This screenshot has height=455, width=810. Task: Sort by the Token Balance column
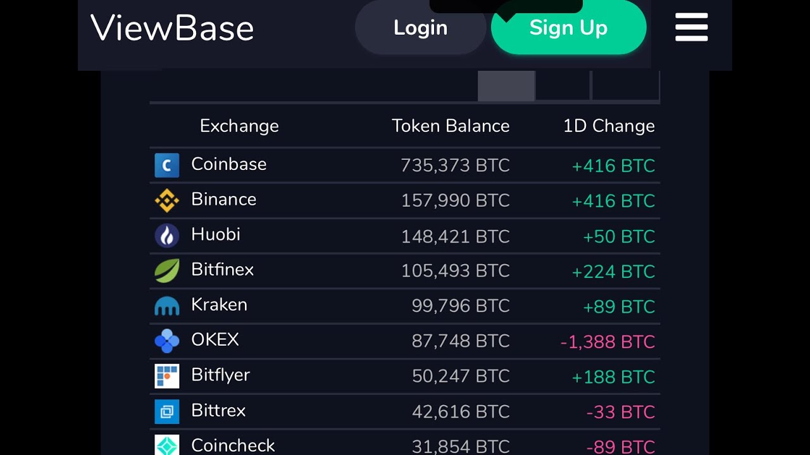(x=451, y=126)
